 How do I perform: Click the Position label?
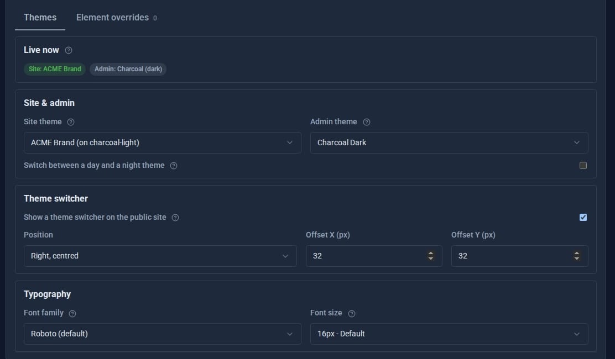pos(38,235)
